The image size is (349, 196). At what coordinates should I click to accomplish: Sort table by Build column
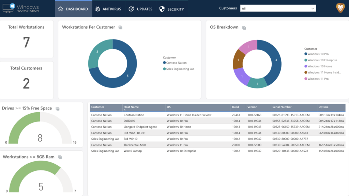pos(235,107)
